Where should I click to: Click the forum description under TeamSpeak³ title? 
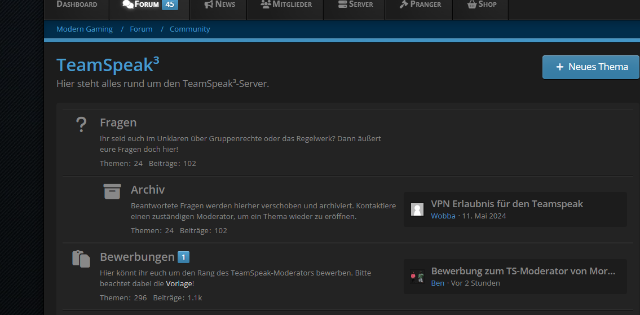coord(163,84)
